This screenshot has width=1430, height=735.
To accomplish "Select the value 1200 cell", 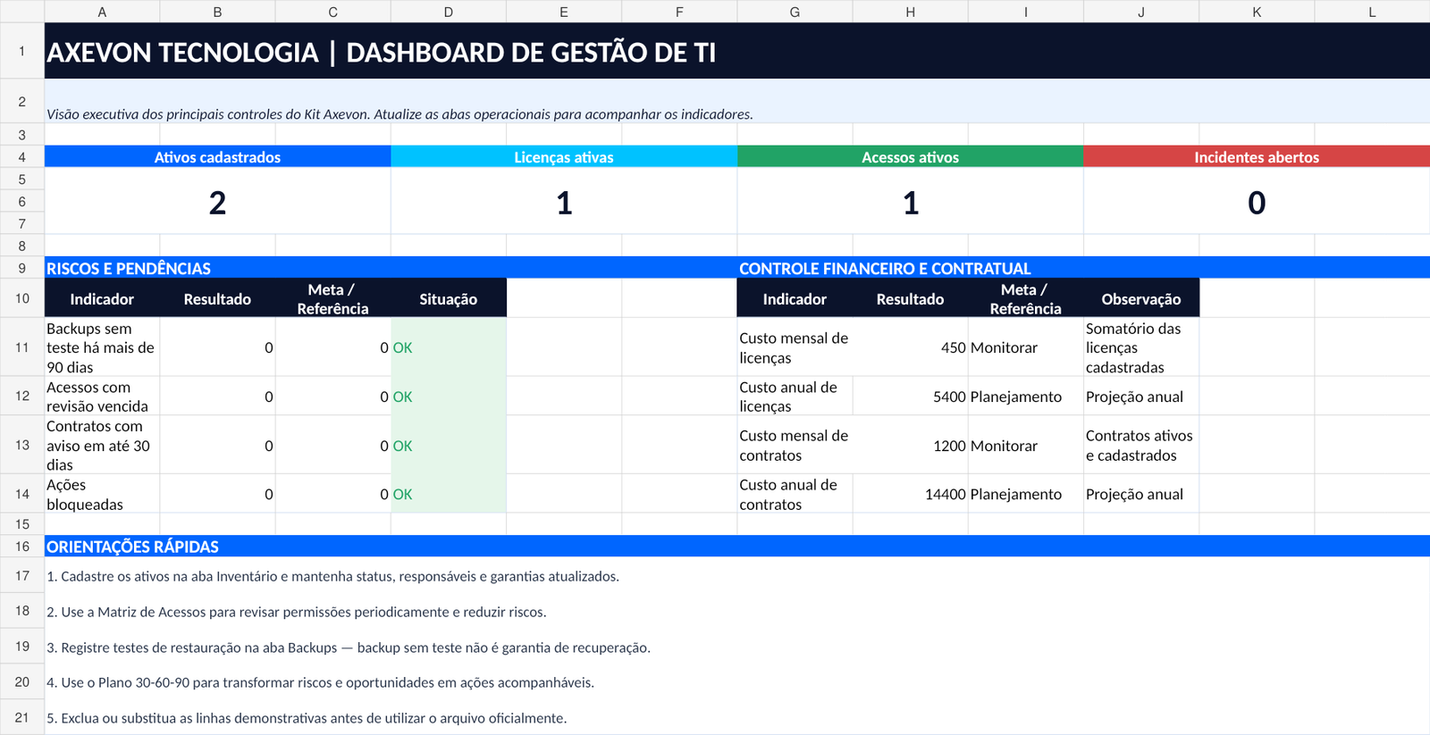I will click(x=910, y=445).
